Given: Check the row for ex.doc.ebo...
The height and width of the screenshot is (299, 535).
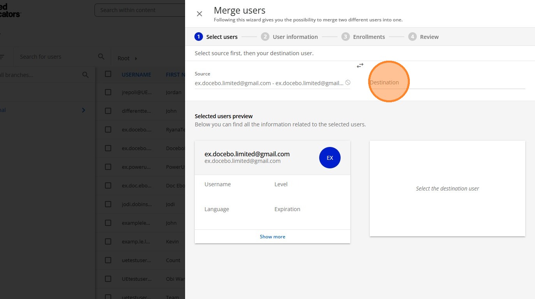Looking at the screenshot, I should click(x=108, y=185).
